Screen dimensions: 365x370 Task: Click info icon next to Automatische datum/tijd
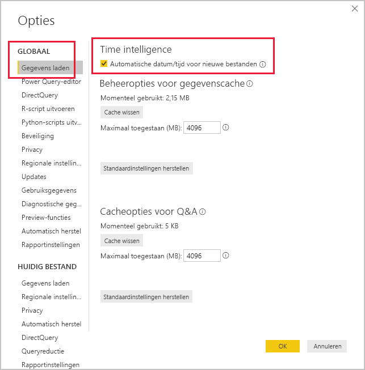263,64
